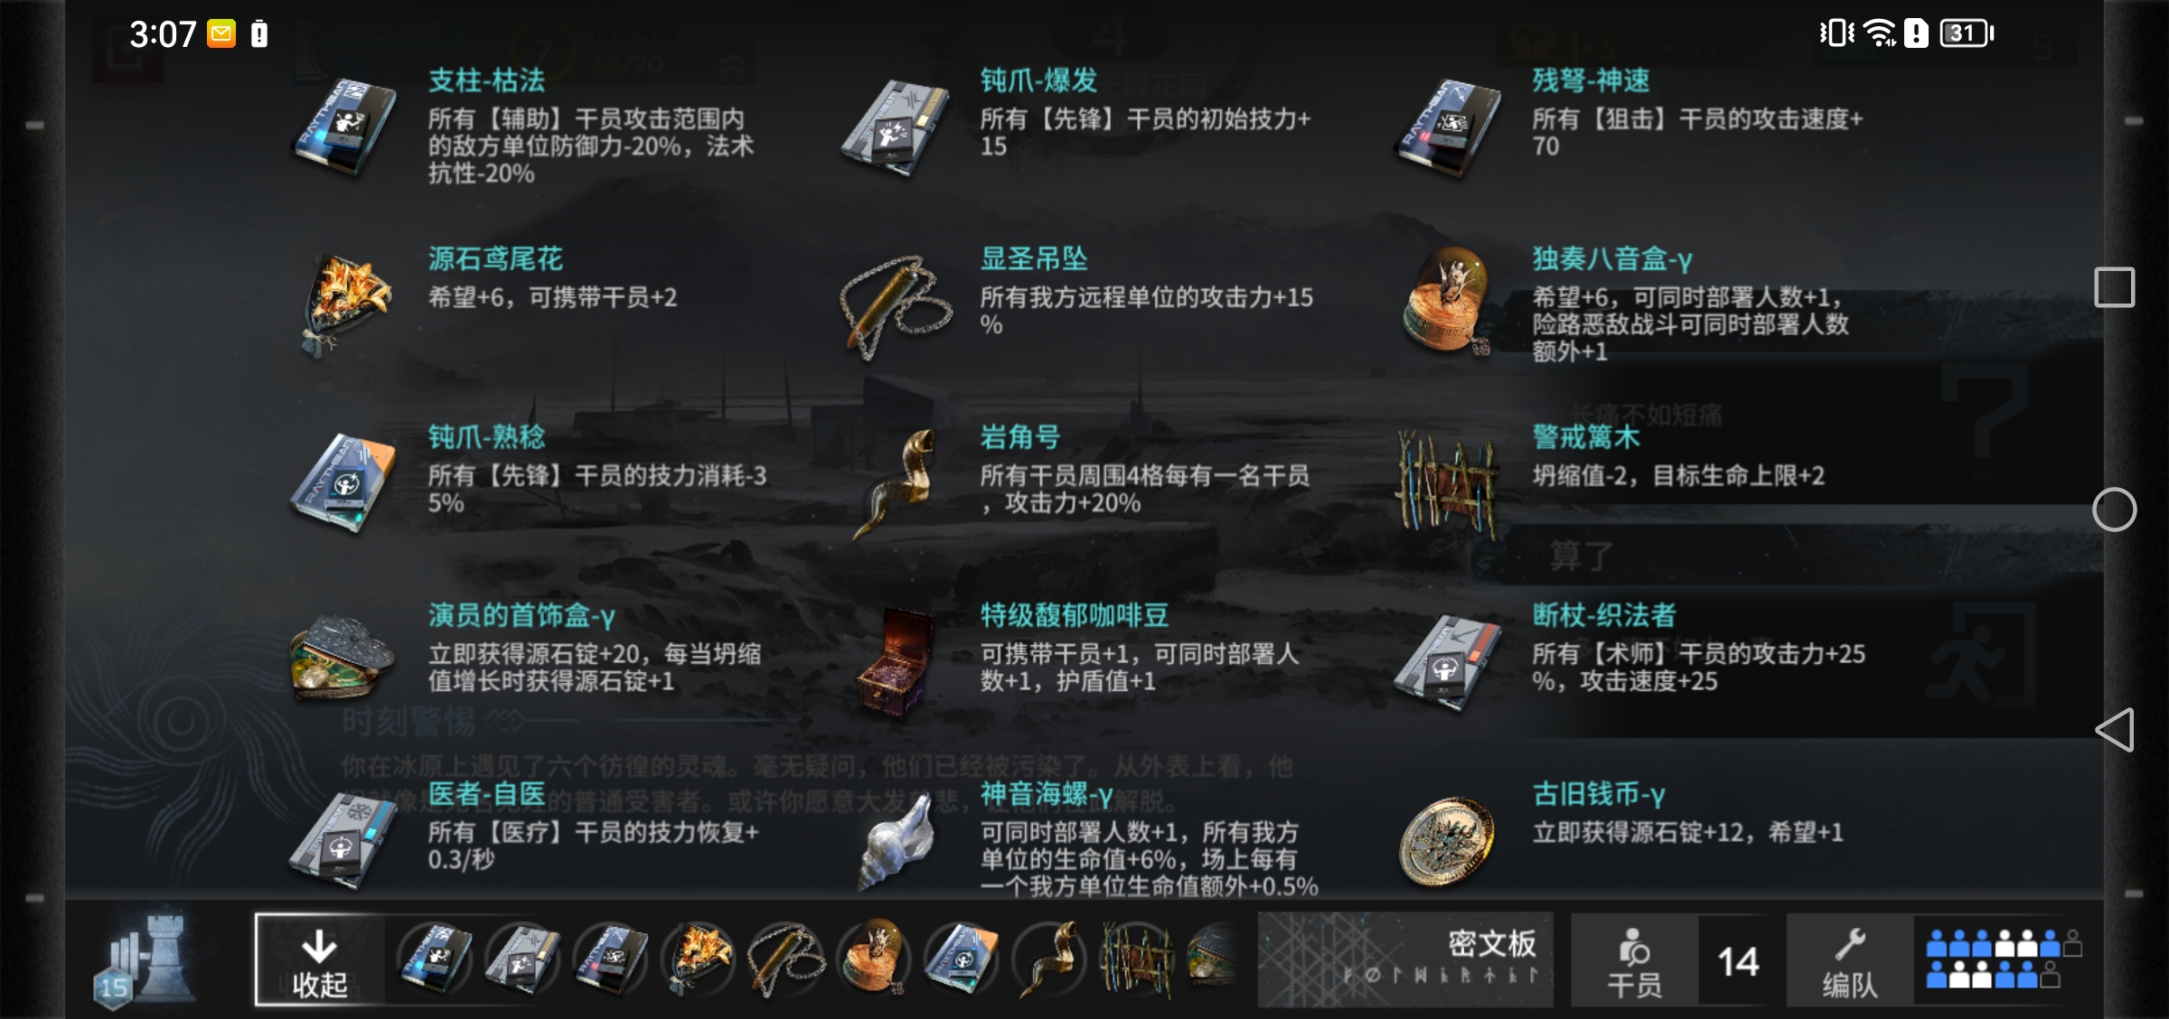Viewport: 2169px width, 1019px height.
Task: Collapse the relic list with 收起
Action: [320, 961]
